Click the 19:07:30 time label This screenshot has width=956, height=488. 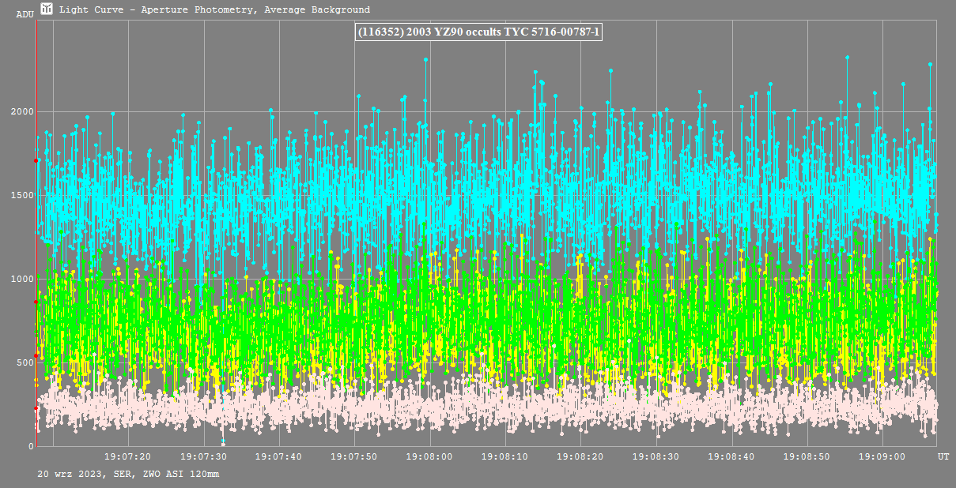[204, 457]
